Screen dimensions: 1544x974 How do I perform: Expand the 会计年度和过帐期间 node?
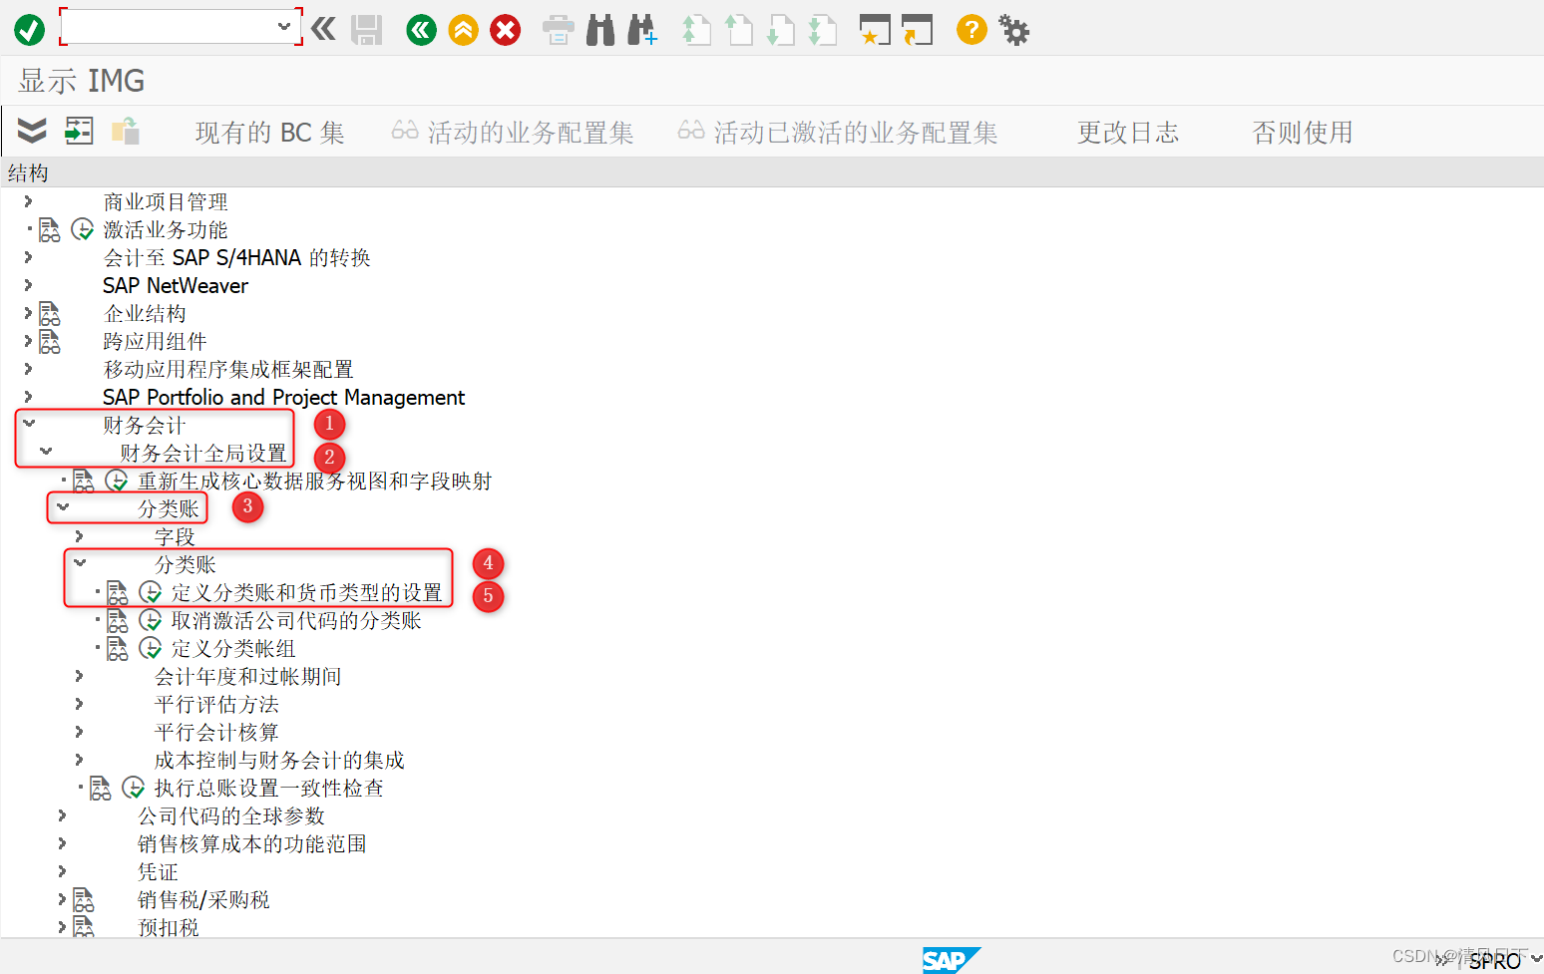point(79,676)
